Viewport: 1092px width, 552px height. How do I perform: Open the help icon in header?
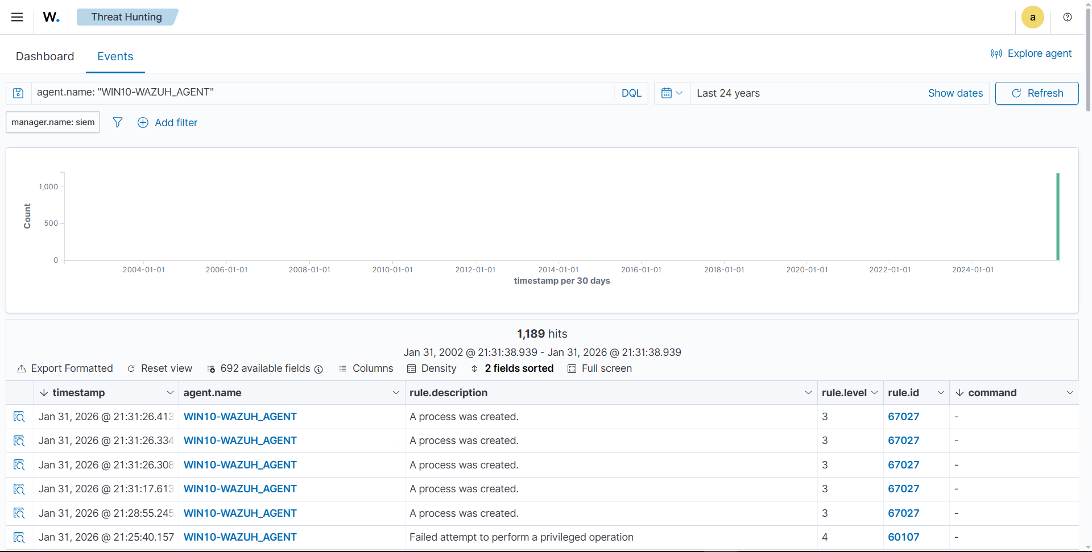pos(1068,17)
